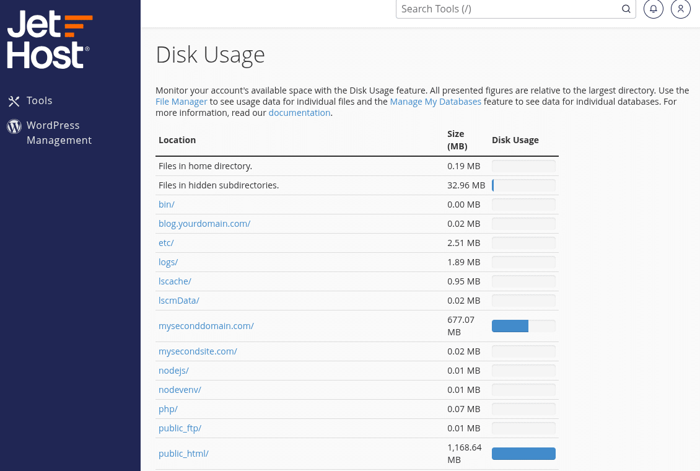The width and height of the screenshot is (700, 471).
Task: Follow the File Manager link
Action: [x=182, y=102]
